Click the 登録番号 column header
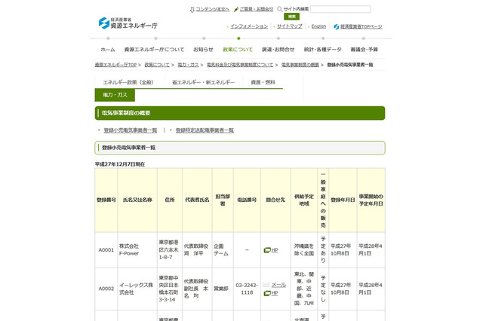The width and height of the screenshot is (483, 321). pyautogui.click(x=106, y=200)
